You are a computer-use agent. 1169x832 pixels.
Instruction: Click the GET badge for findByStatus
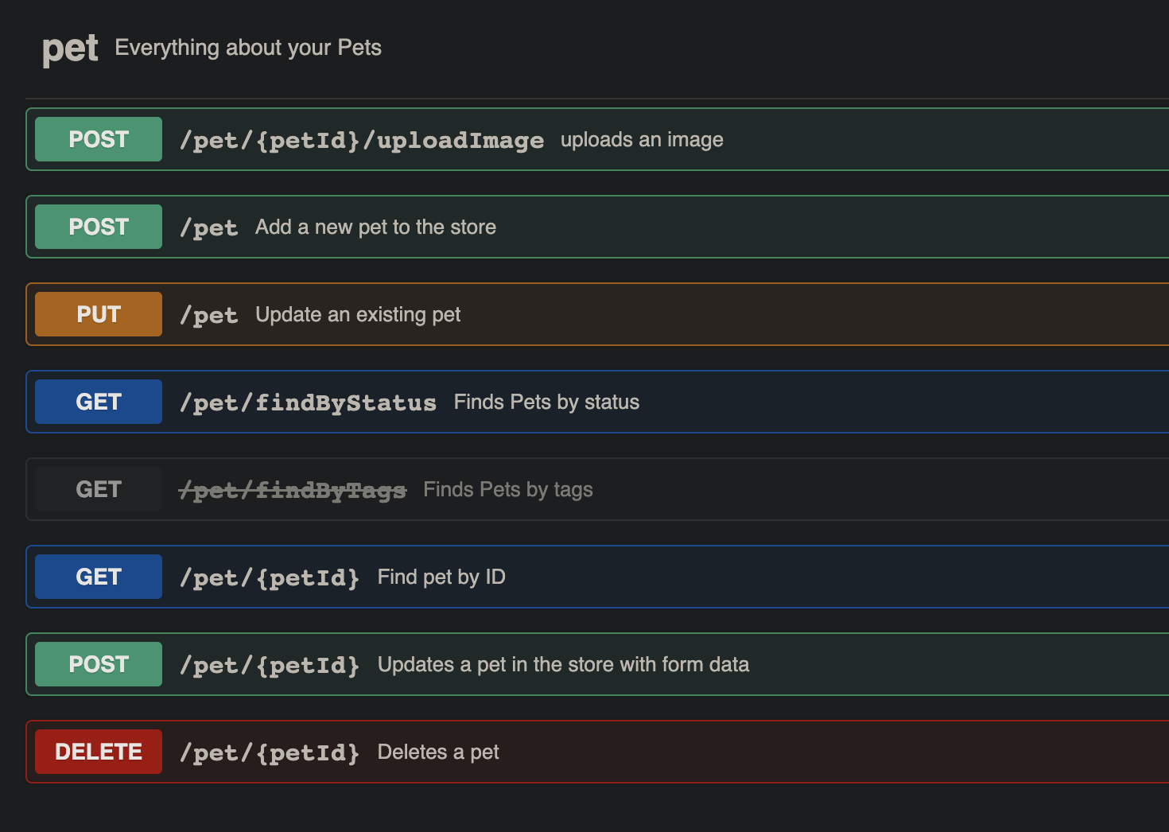pyautogui.click(x=99, y=402)
